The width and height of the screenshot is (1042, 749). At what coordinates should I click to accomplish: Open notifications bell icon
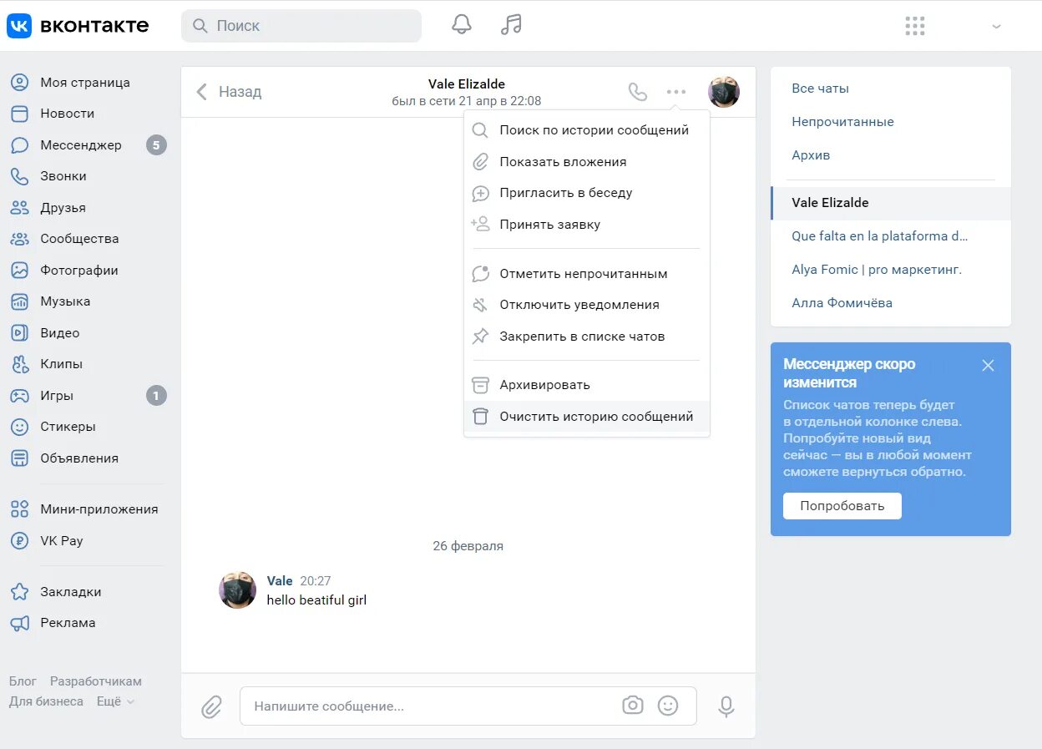pos(462,25)
